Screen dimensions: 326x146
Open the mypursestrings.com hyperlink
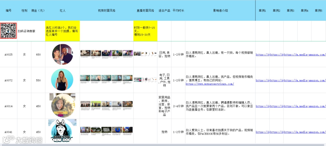coord(210,84)
